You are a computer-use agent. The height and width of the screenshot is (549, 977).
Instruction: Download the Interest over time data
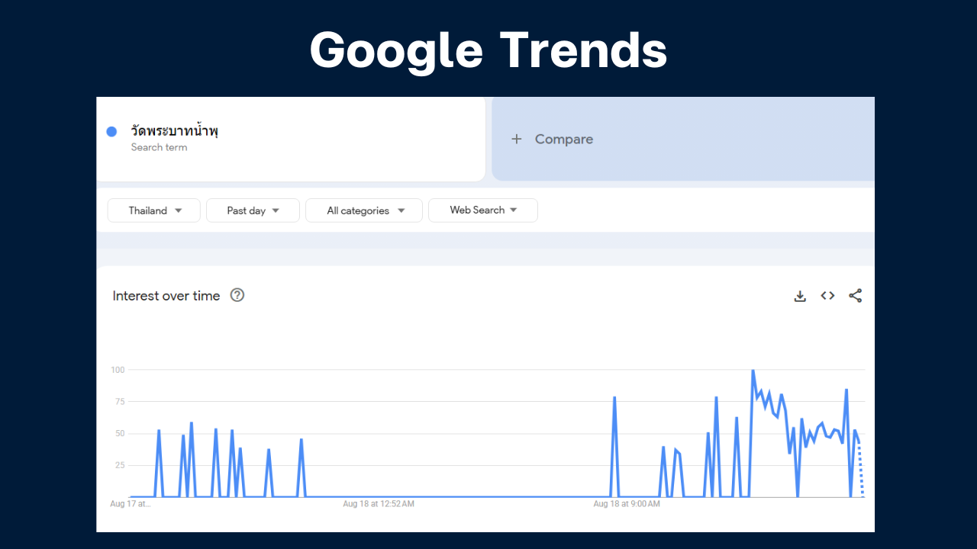(800, 296)
